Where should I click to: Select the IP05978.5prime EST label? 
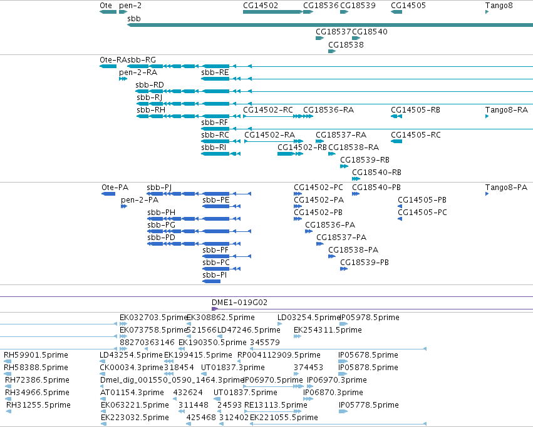pos(370,318)
